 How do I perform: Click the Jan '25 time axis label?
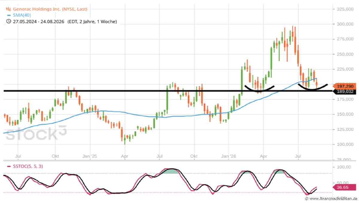[90, 156]
